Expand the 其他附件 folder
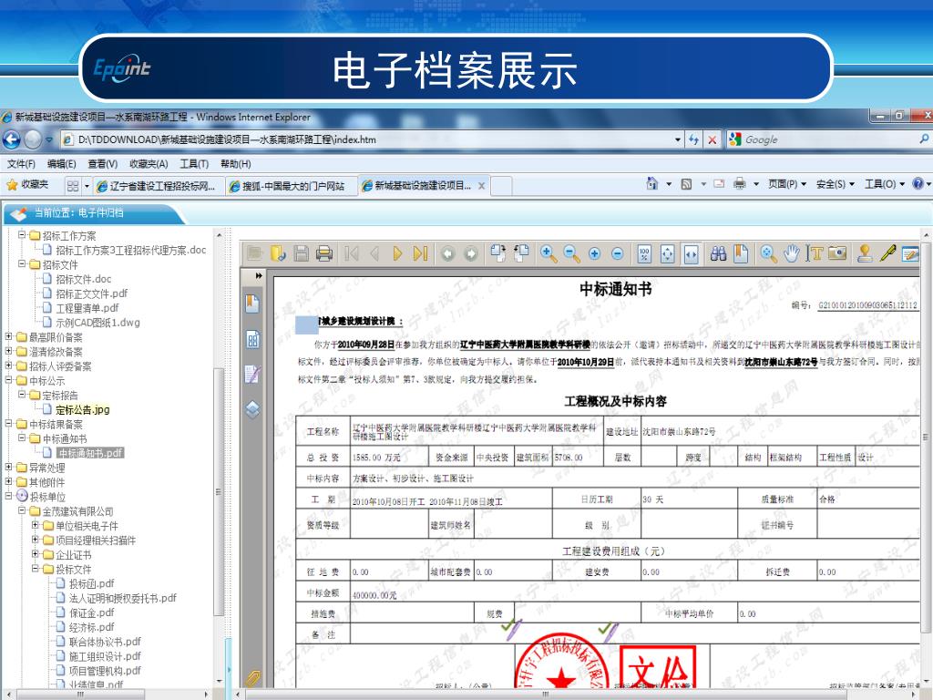Viewport: 933px width, 700px height. tap(9, 481)
